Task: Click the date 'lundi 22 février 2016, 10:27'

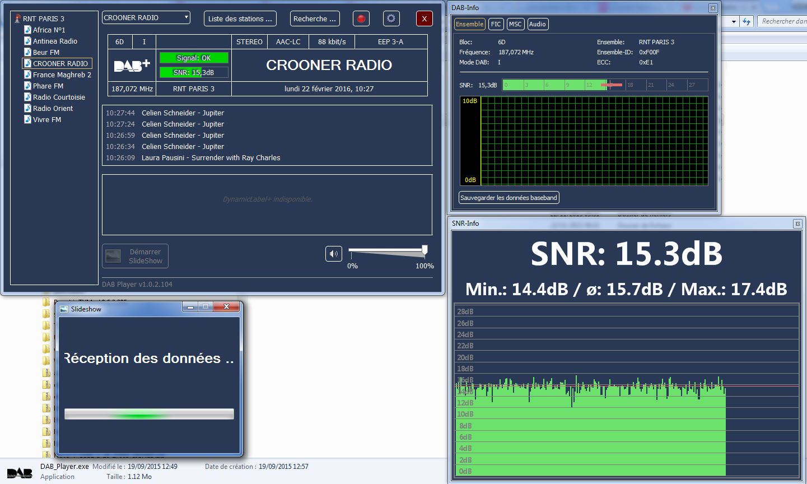Action: tap(329, 89)
